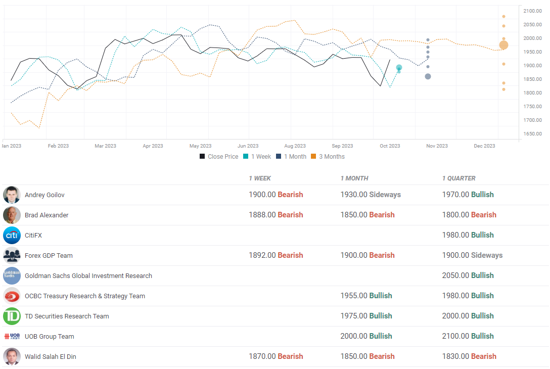Viewport: 550px width, 369px height.
Task: Click the 1 WEEK column header
Action: (260, 178)
